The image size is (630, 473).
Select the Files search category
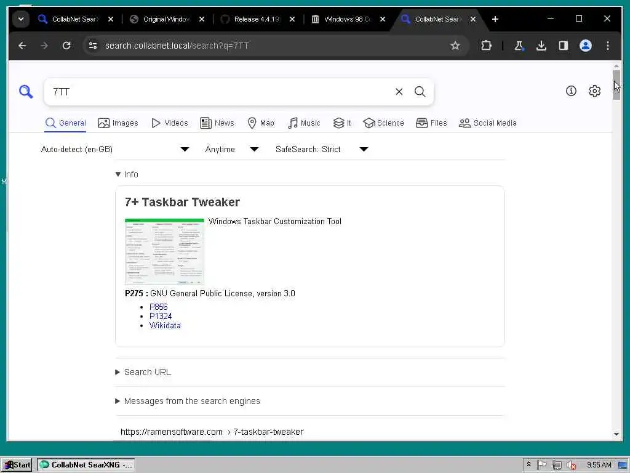click(x=431, y=123)
